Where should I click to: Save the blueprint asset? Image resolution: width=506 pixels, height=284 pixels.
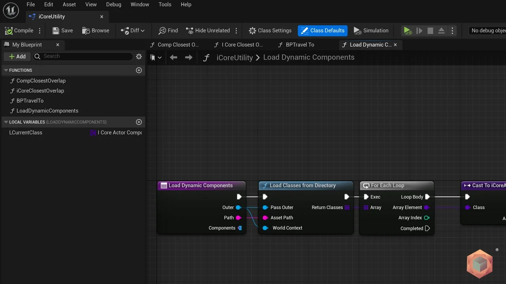click(x=62, y=30)
